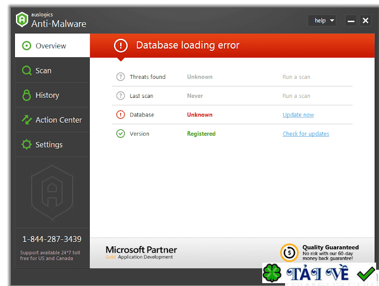The image size is (379, 286).
Task: Click the Database loading error heading
Action: [188, 45]
